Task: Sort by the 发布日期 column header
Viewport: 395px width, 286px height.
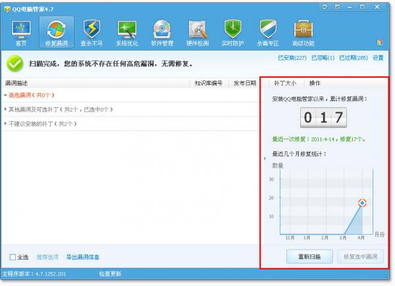Action: pyautogui.click(x=245, y=83)
